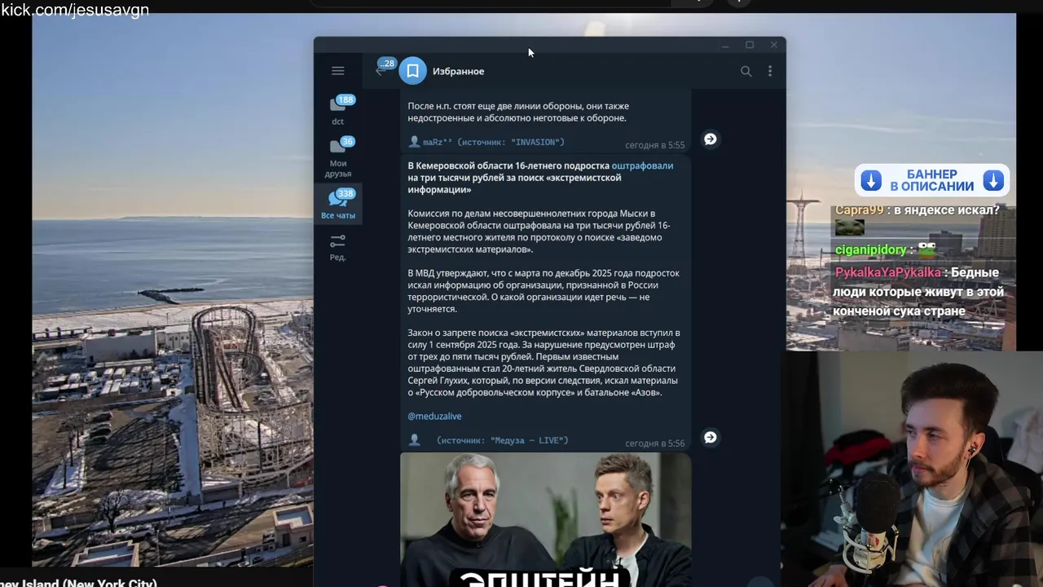Open the Epstein video thumbnail
This screenshot has height=587, width=1043.
(x=545, y=519)
